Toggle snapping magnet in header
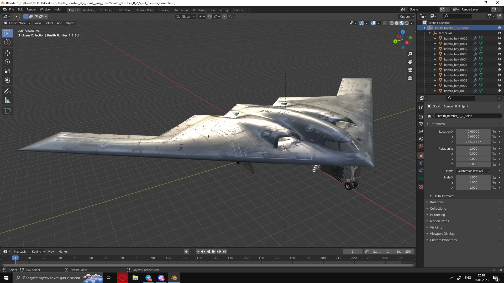Viewport: 504px width, 283px height. coord(209,17)
